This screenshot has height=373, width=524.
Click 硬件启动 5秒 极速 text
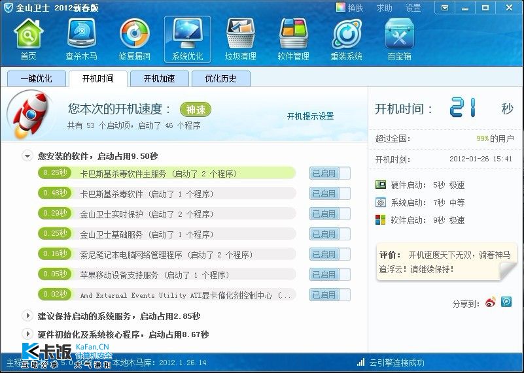(428, 185)
